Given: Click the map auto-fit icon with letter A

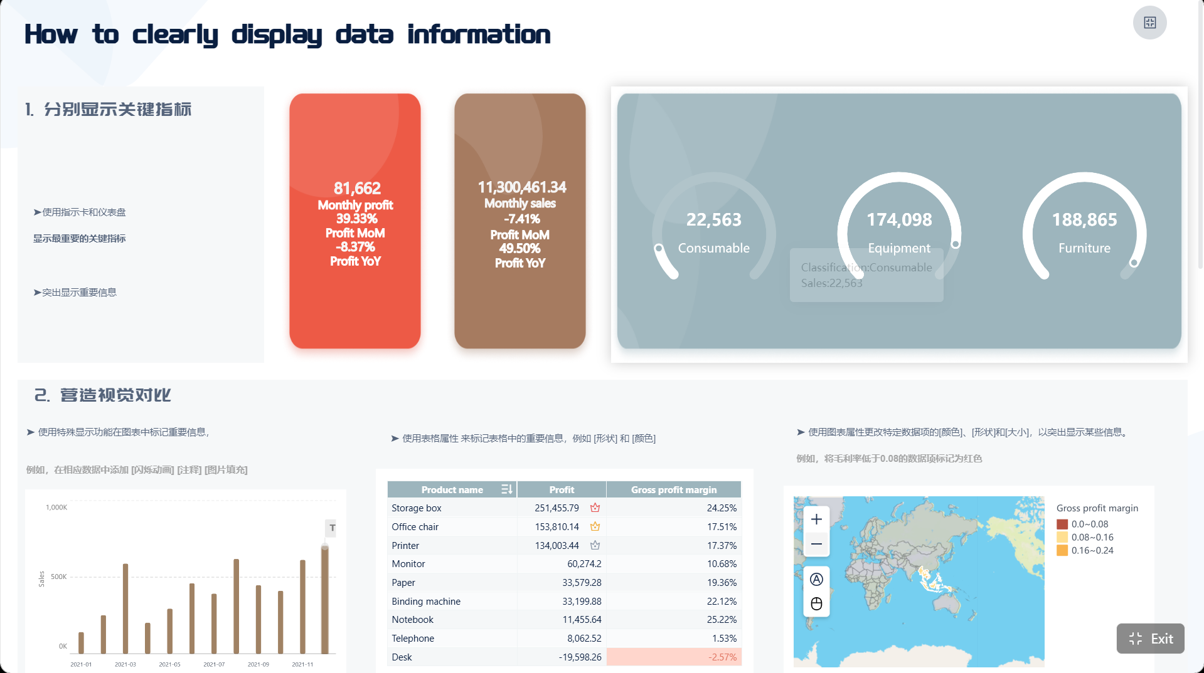Looking at the screenshot, I should (x=816, y=579).
